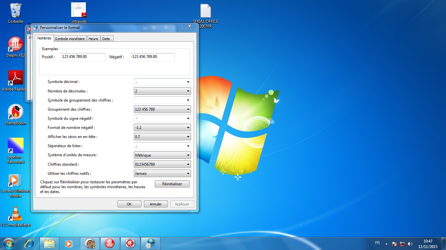446x250 pixels.
Task: Select the gestion - Raccourci desktop shortcut
Action: point(15,151)
